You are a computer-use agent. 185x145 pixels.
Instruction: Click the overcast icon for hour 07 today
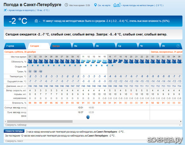click(x=62, y=61)
